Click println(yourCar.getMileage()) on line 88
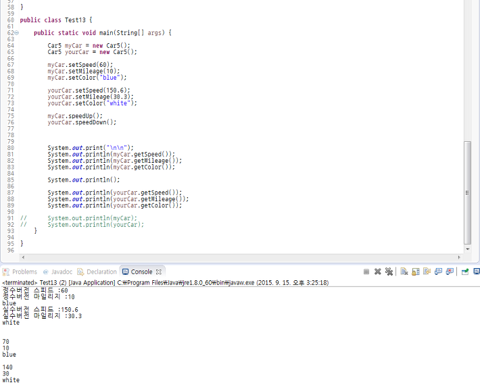The image size is (480, 389). [x=118, y=199]
